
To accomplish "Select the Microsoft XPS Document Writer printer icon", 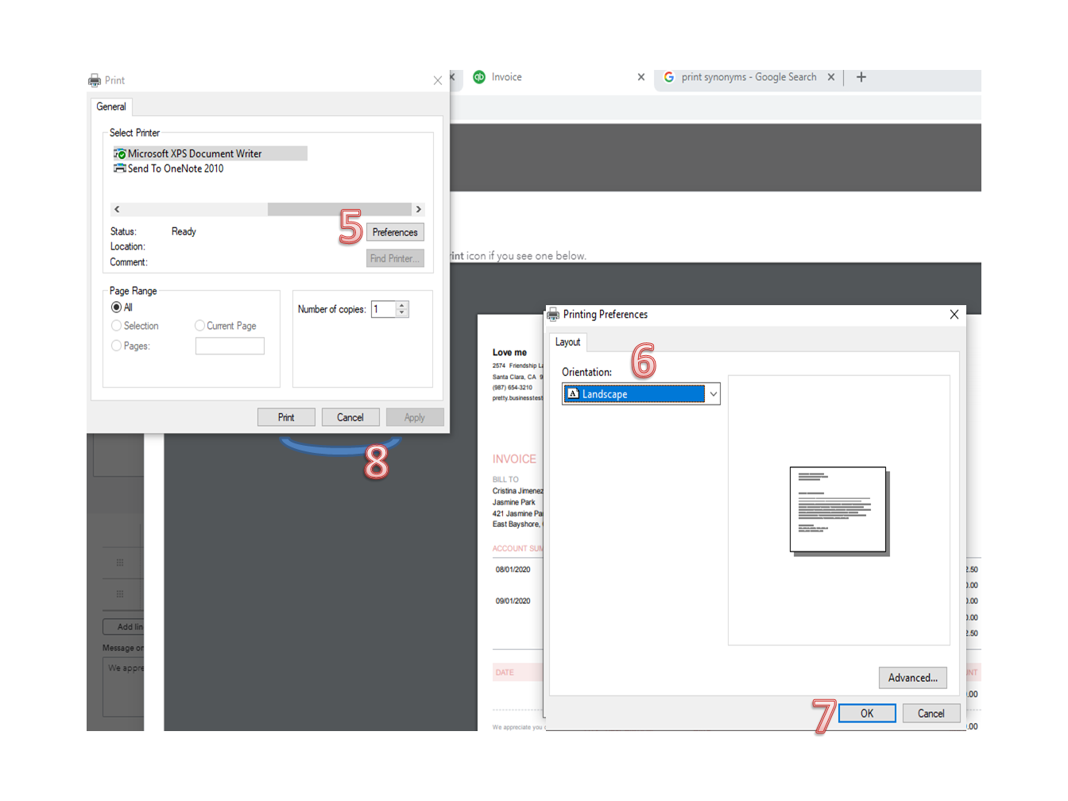I will pyautogui.click(x=119, y=153).
